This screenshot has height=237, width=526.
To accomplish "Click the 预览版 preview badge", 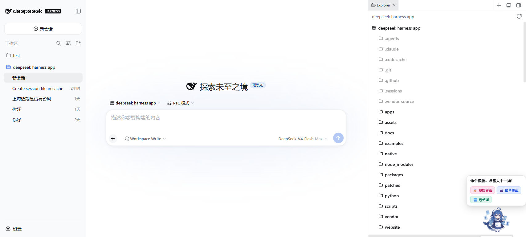I will [258, 85].
